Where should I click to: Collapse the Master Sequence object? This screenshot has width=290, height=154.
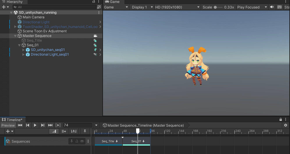pos(15,36)
